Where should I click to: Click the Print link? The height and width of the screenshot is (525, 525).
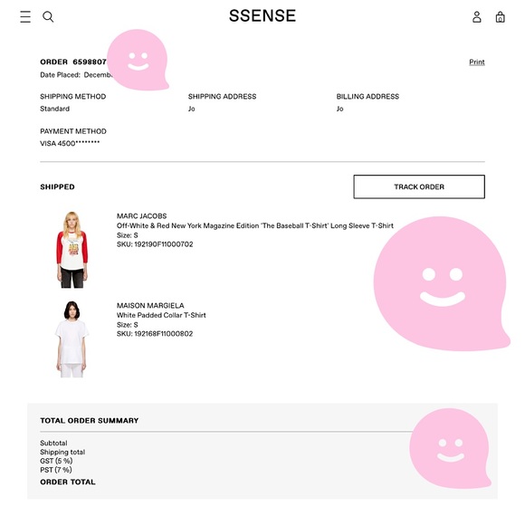(477, 62)
